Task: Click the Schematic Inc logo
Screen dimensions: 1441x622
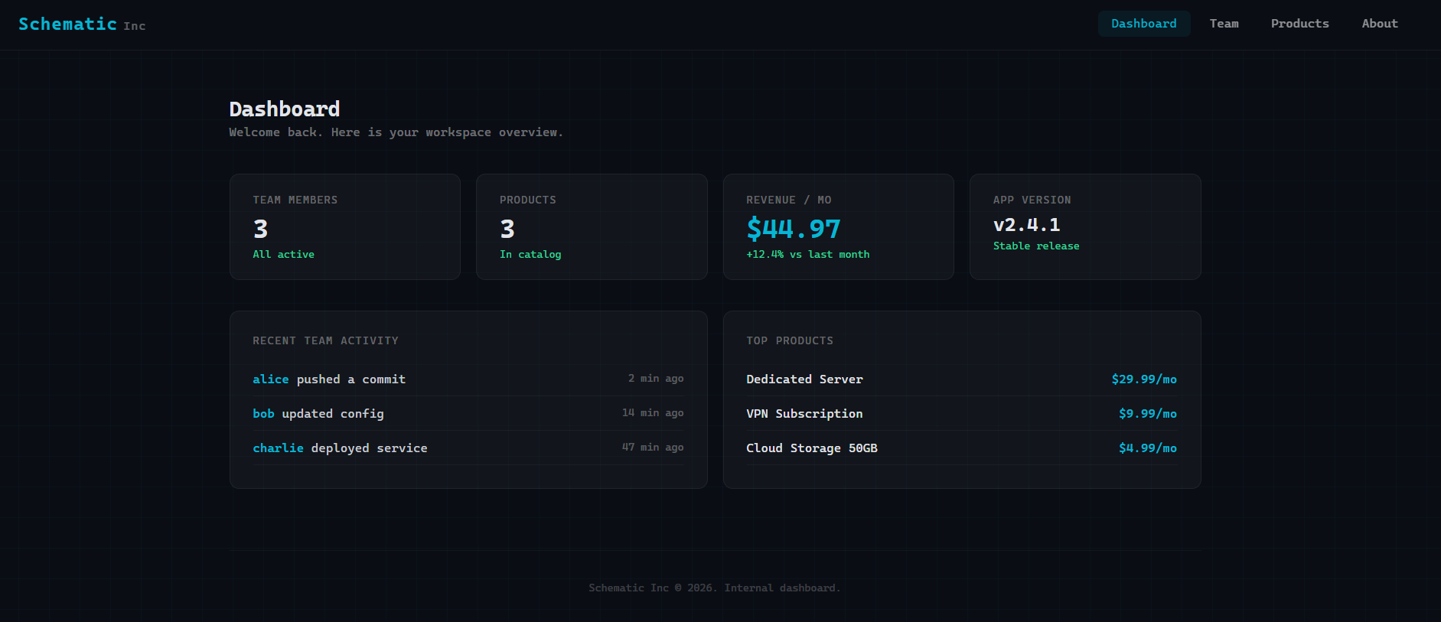Action: click(x=81, y=24)
